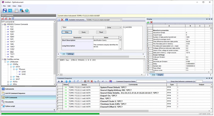Click the blue question mark help icon
The height and width of the screenshot is (116, 214).
click(x=27, y=11)
